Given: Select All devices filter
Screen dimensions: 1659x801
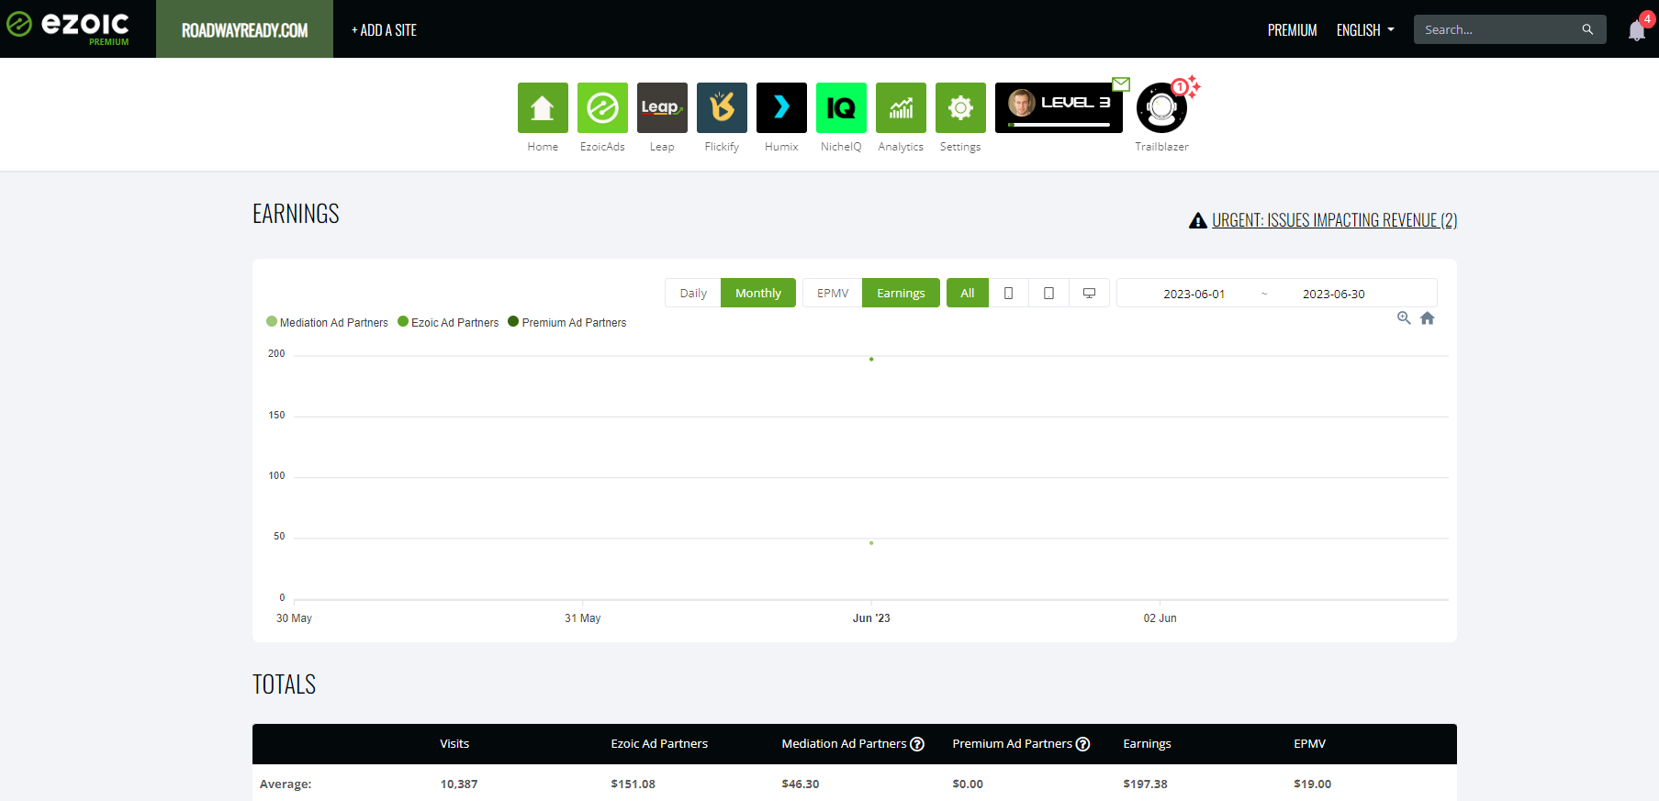Looking at the screenshot, I should point(968,293).
